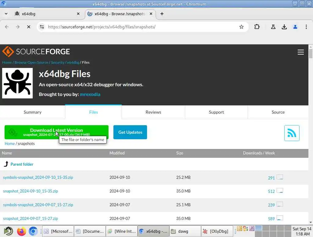
Task: Open the Source tab
Action: (x=278, y=112)
